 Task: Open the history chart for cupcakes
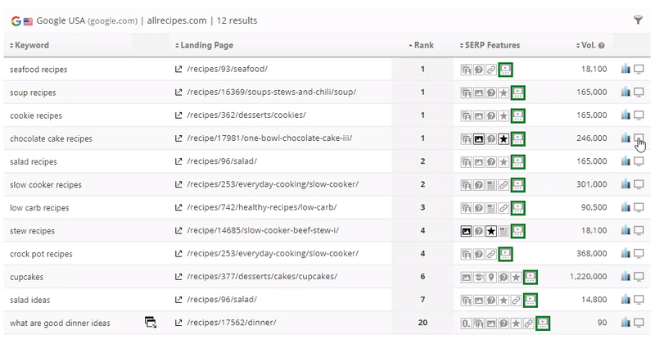626,277
